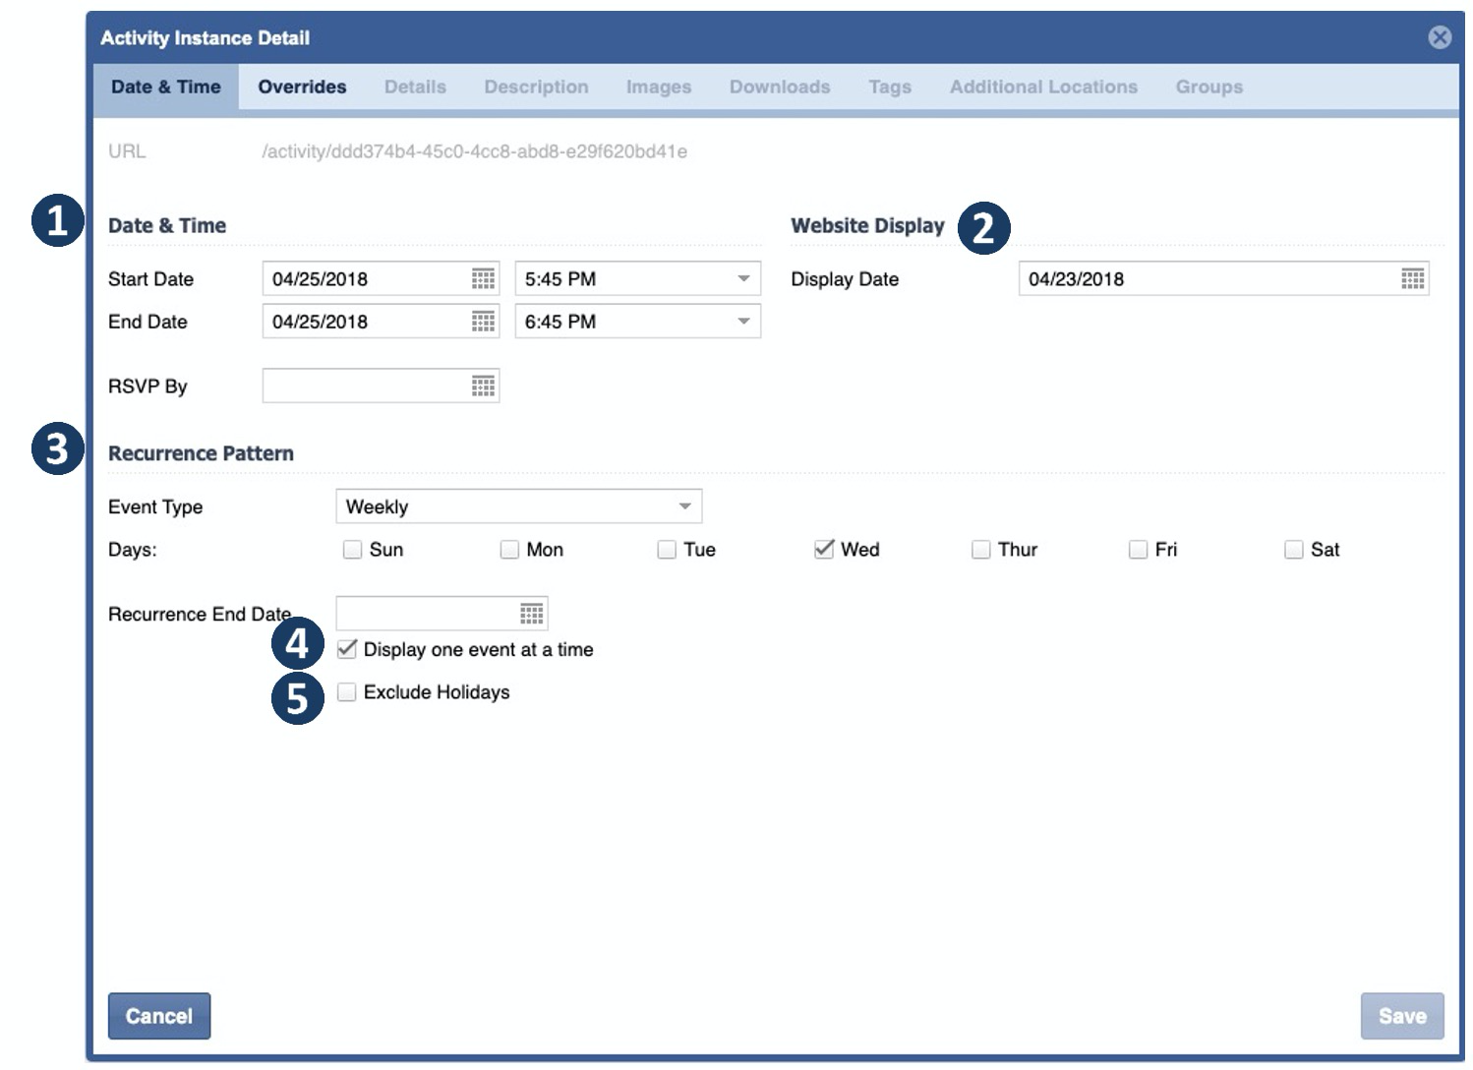1473x1070 pixels.
Task: Check the Sun day checkbox
Action: click(352, 550)
